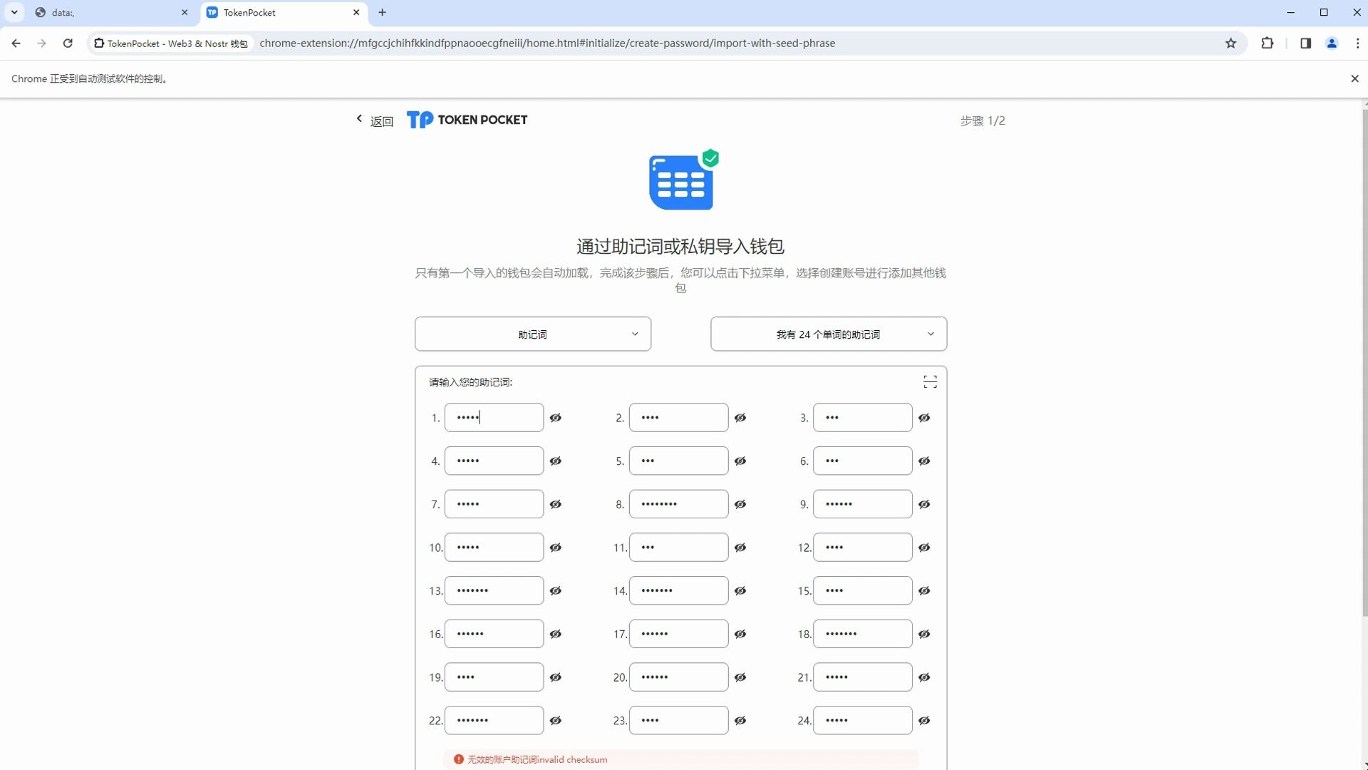Click the fullscreen/paste icon
Screen dimensions: 1368x770
pyautogui.click(x=930, y=381)
